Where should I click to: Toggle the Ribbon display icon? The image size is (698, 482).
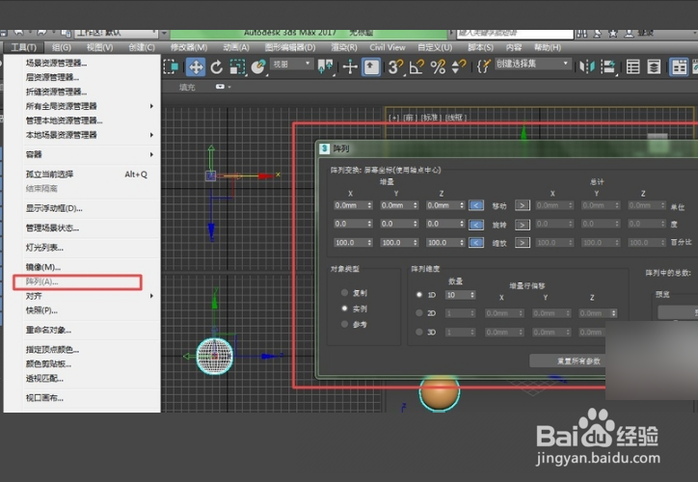tap(679, 67)
